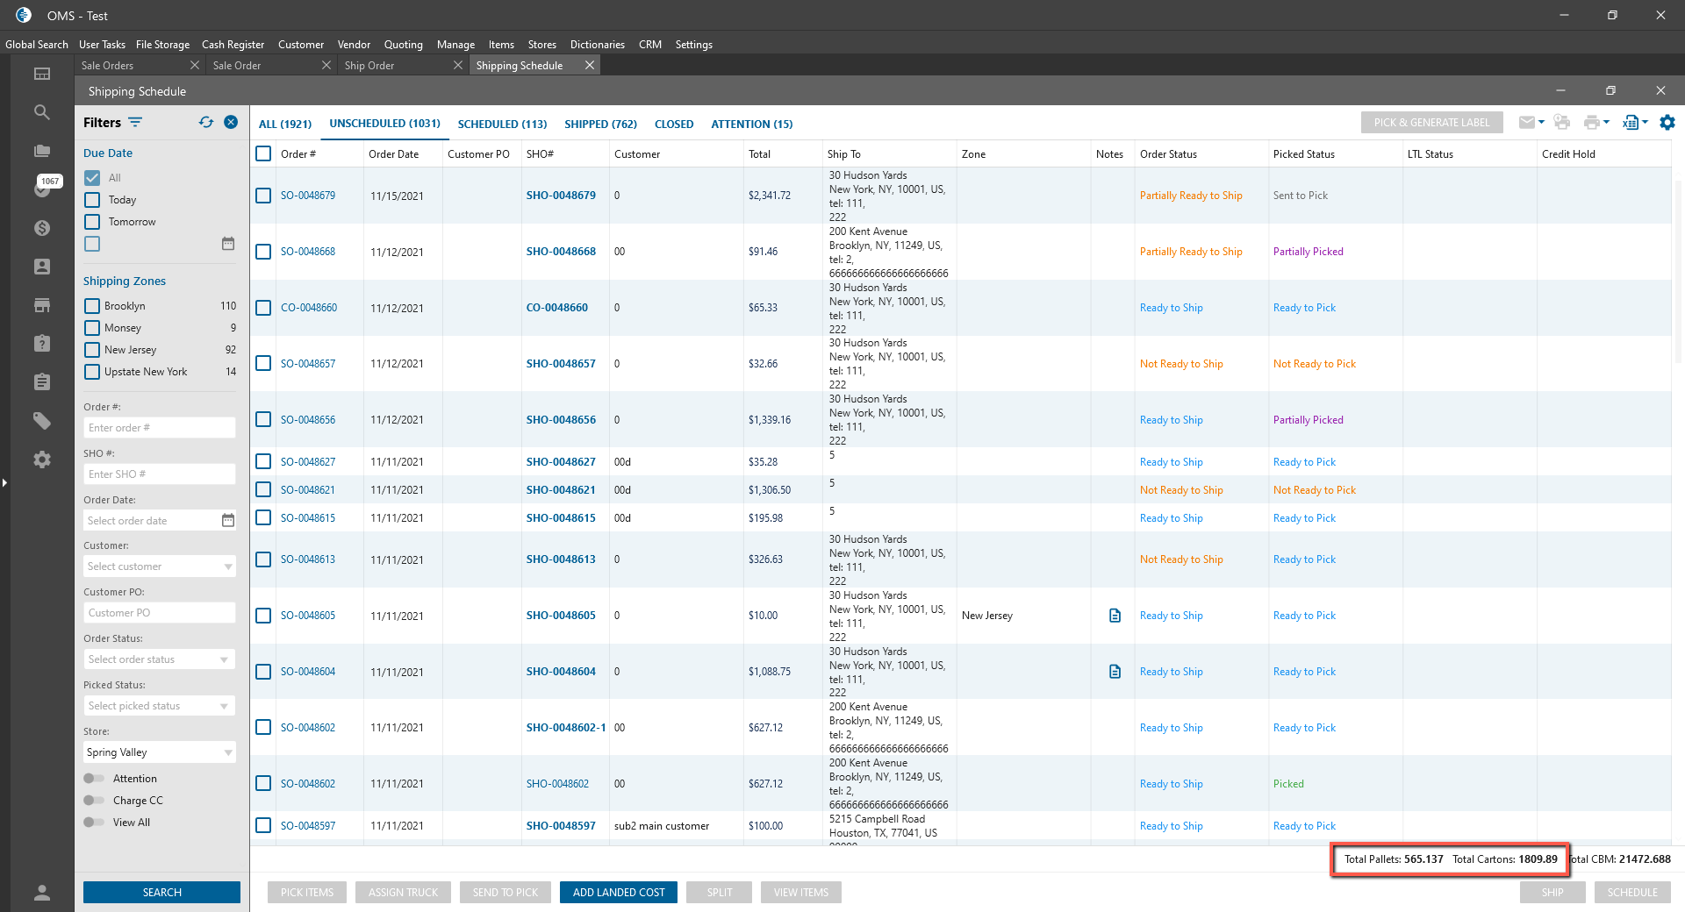This screenshot has width=1685, height=912.
Task: Click the SEARCH button
Action: click(161, 893)
